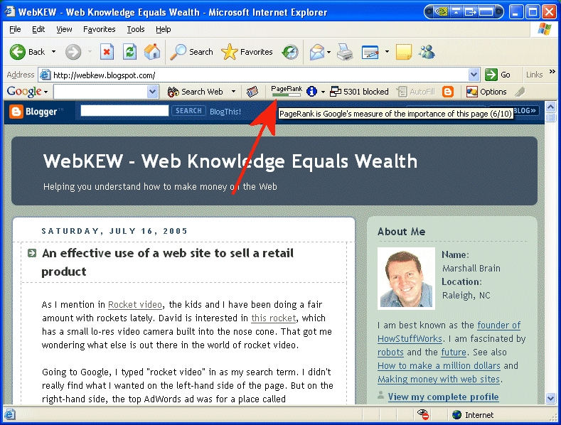Open the 'this rocket' link
561x425 pixels.
click(x=274, y=318)
